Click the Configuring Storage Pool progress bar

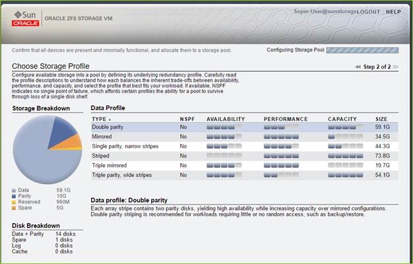coord(362,50)
